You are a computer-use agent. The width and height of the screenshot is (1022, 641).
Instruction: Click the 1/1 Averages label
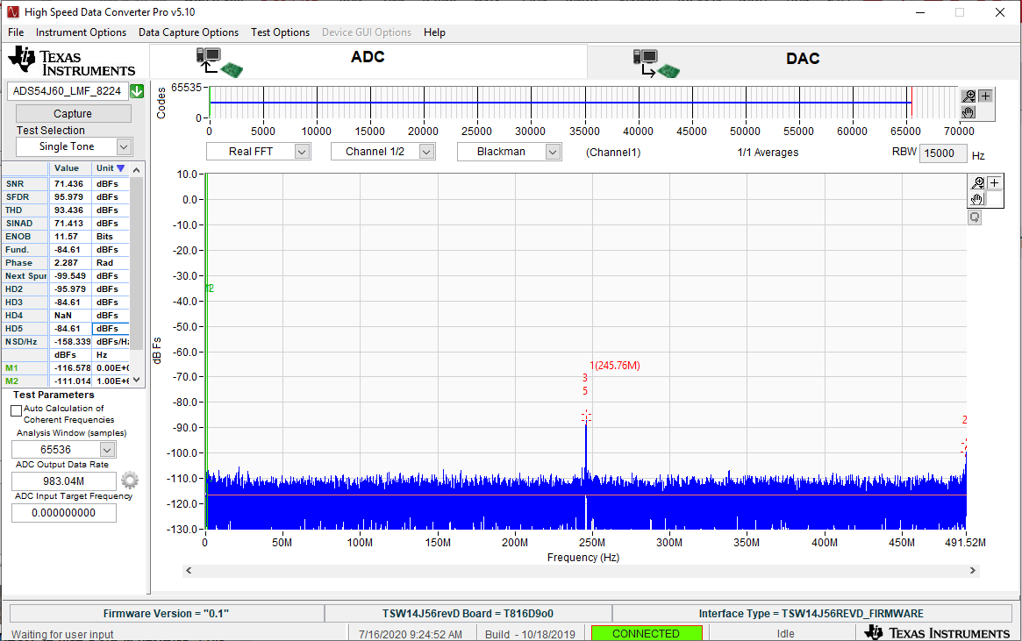coord(768,153)
